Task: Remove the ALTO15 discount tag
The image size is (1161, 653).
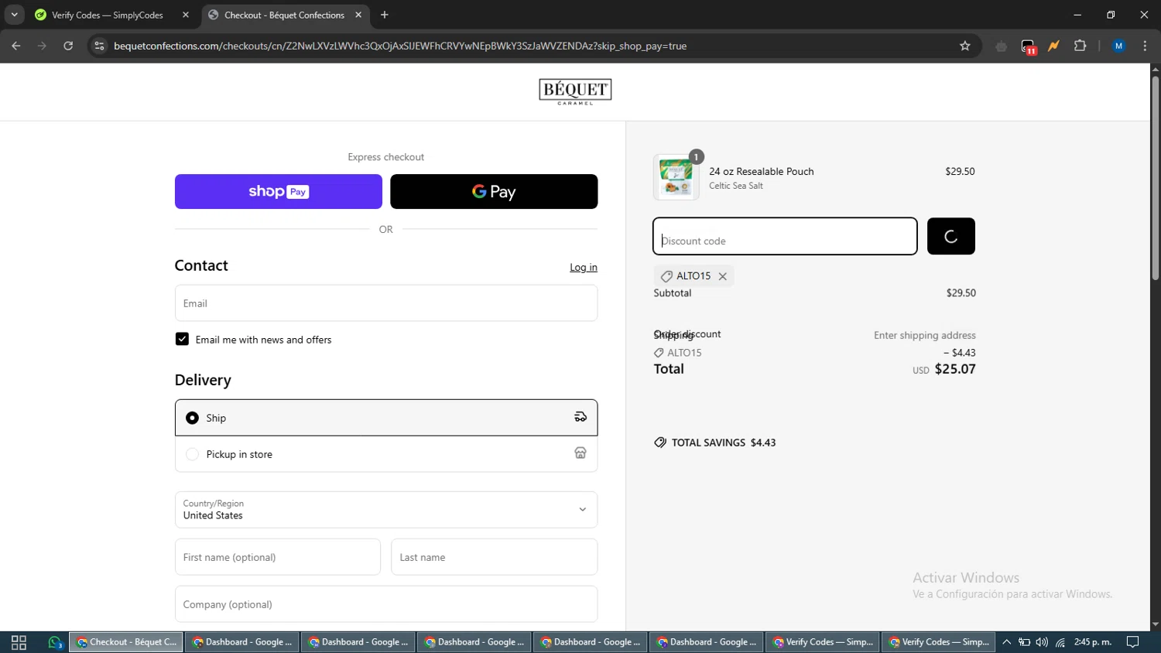Action: pos(722,276)
